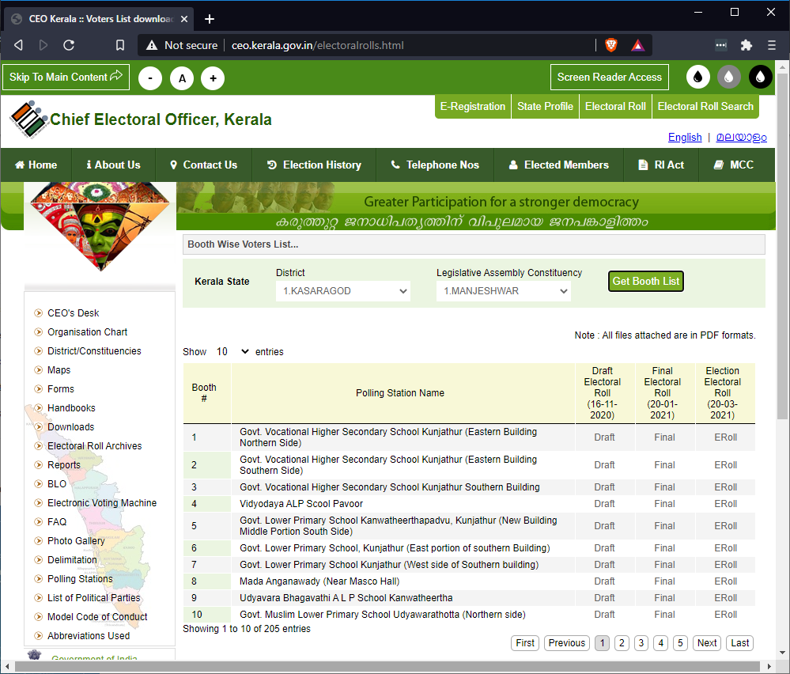Bookmark this page using the bookmark icon

click(x=120, y=45)
